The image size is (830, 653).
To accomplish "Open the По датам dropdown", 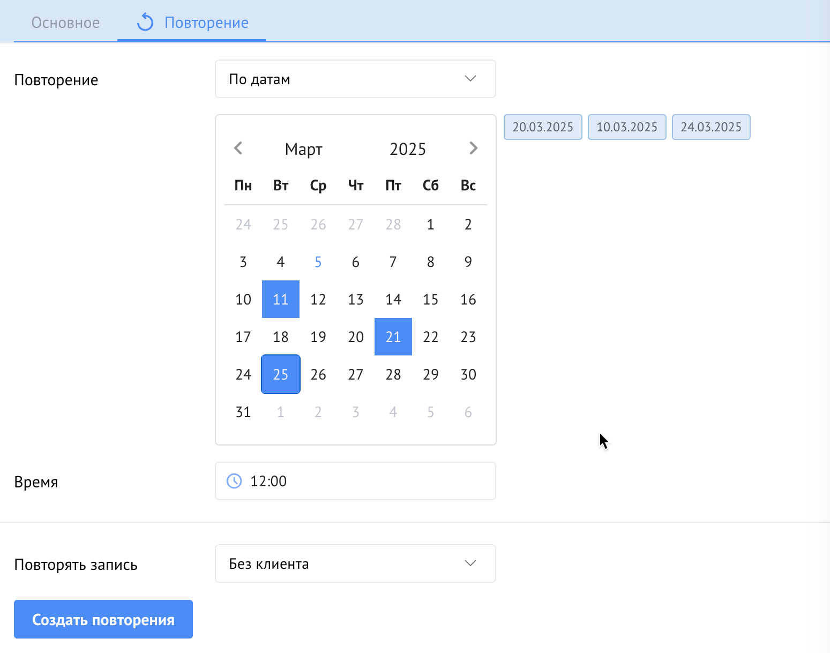I will click(x=355, y=79).
